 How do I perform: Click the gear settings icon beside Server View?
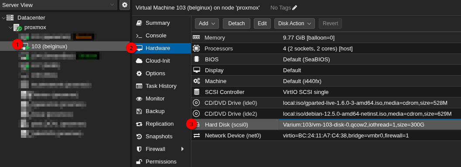coord(125,5)
